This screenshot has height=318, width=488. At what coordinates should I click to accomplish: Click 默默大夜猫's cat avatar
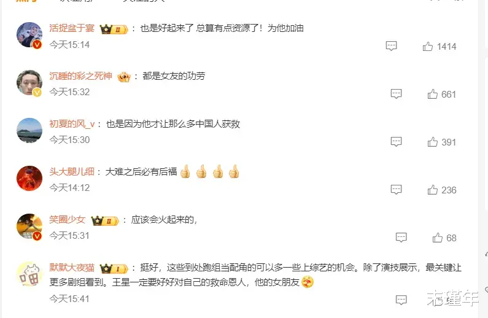(x=29, y=274)
